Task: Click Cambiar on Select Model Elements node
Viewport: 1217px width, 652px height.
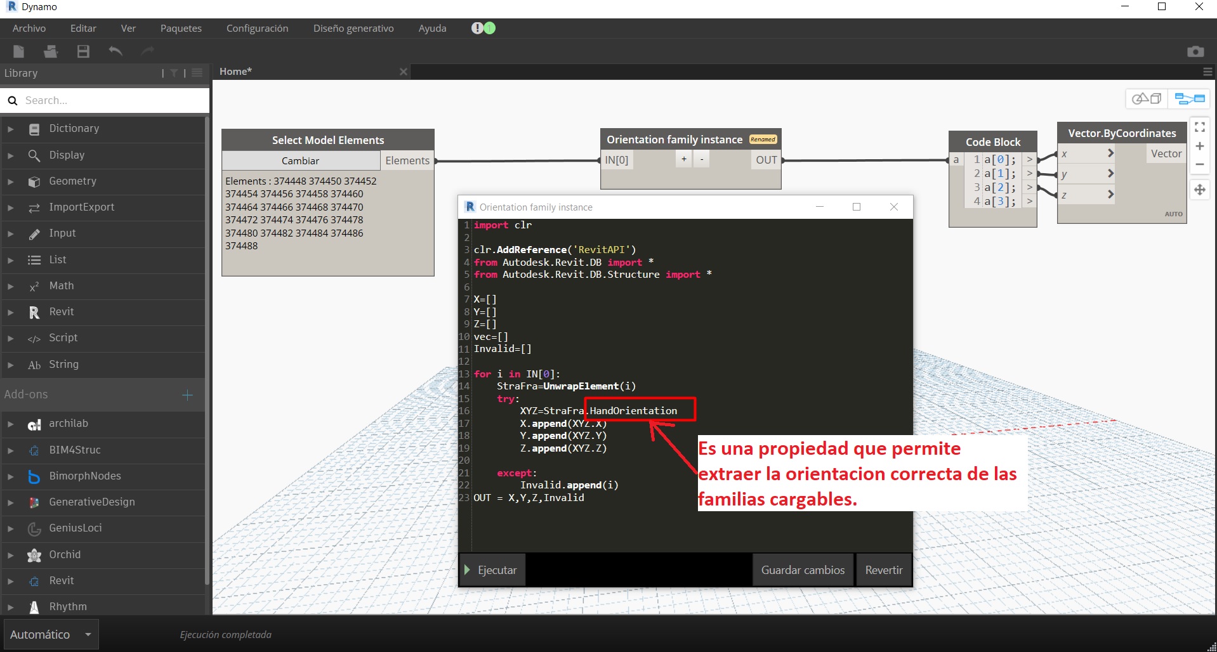Action: (300, 160)
